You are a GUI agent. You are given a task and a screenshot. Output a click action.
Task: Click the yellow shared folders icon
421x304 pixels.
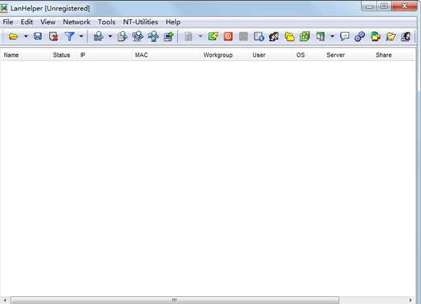[289, 36]
